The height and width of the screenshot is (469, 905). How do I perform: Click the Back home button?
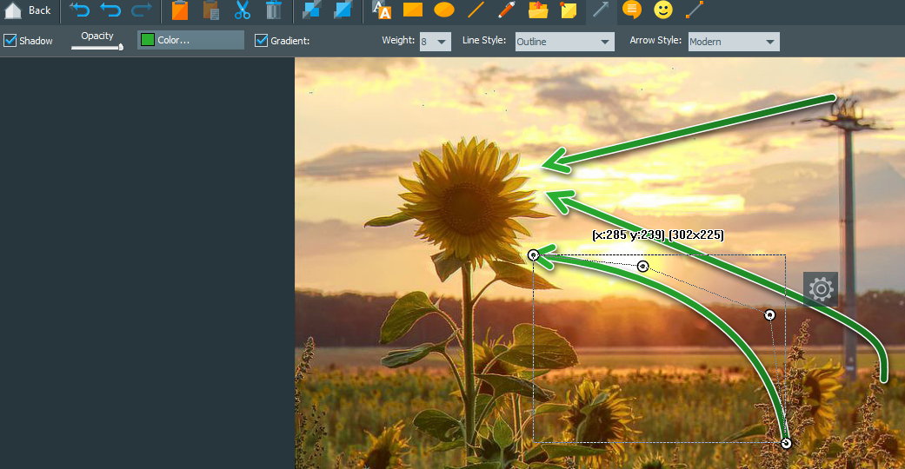click(28, 10)
